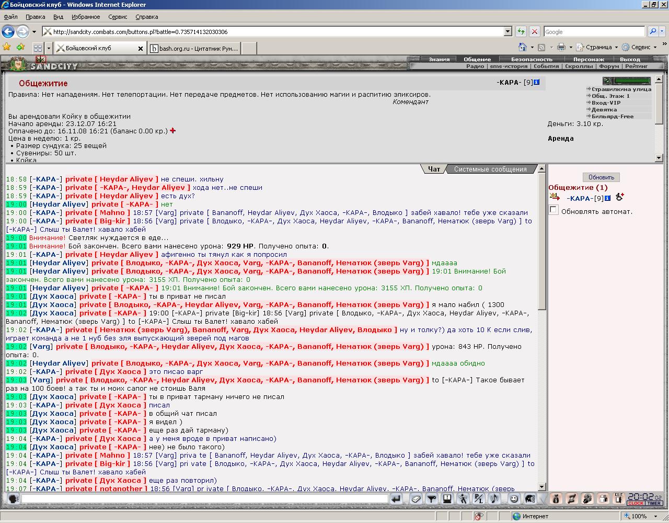This screenshot has width=669, height=523.
Task: Click the speech head icon left of chat input
Action: tap(13, 499)
